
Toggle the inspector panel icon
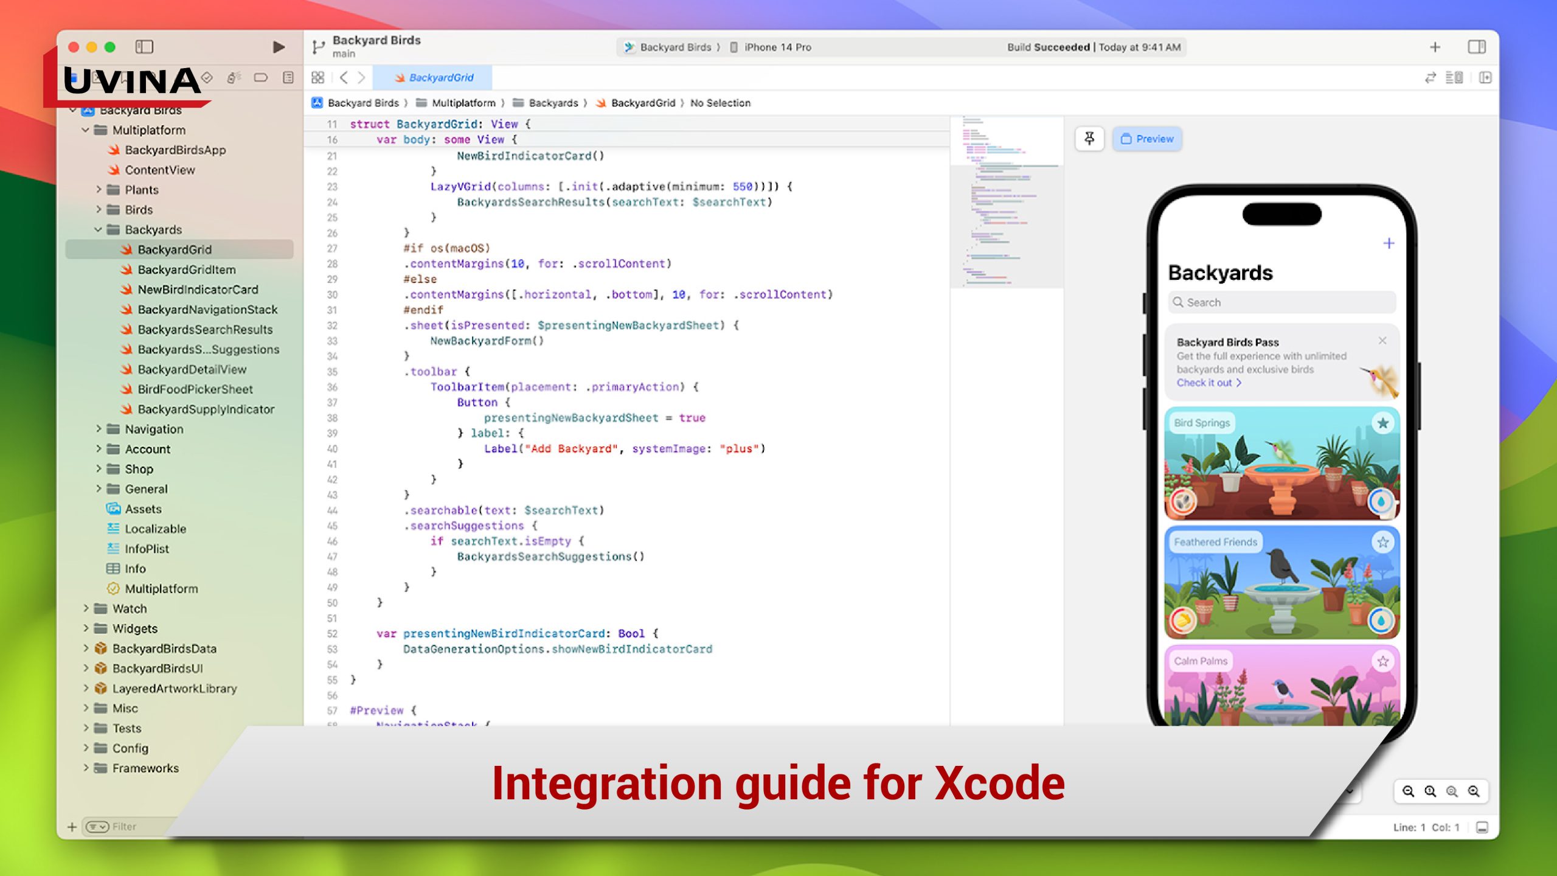[1477, 47]
